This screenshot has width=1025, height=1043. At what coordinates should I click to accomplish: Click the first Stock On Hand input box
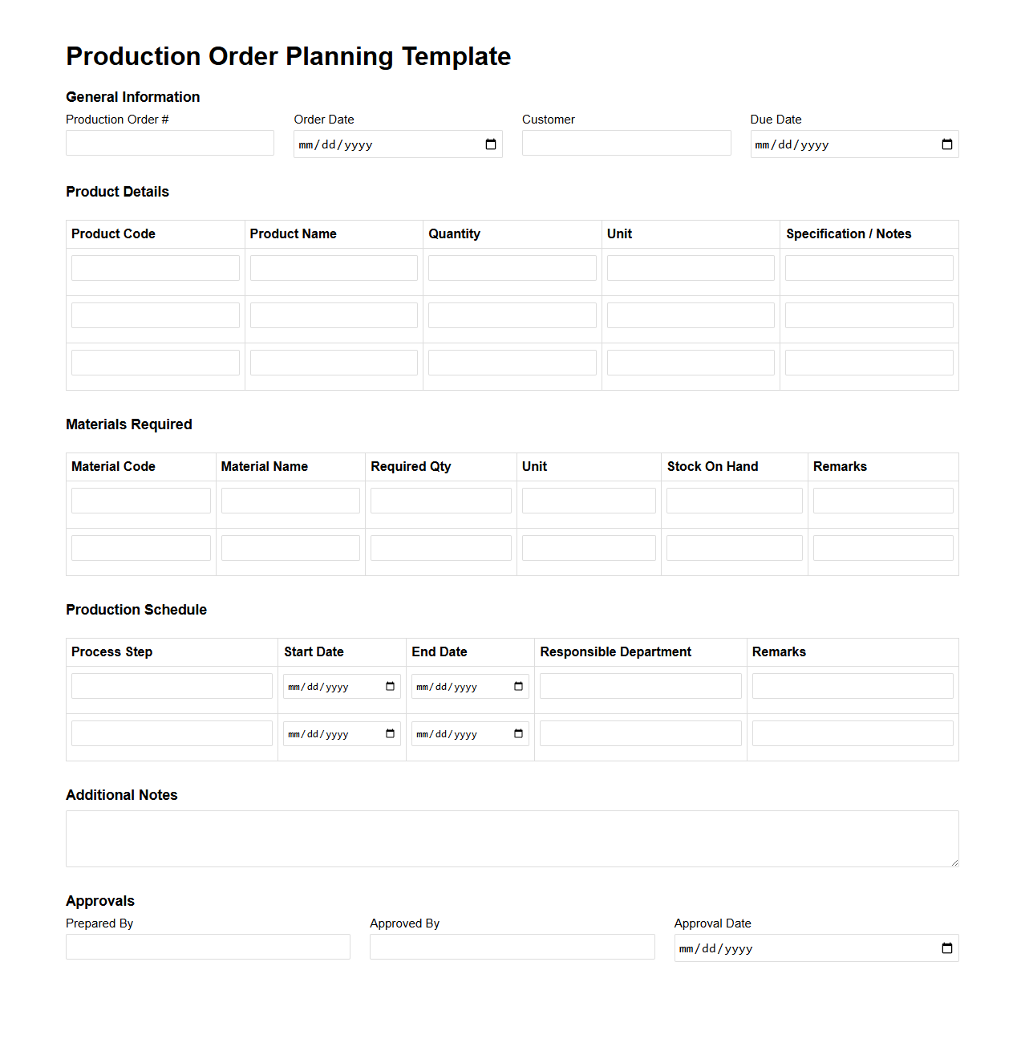tap(734, 500)
